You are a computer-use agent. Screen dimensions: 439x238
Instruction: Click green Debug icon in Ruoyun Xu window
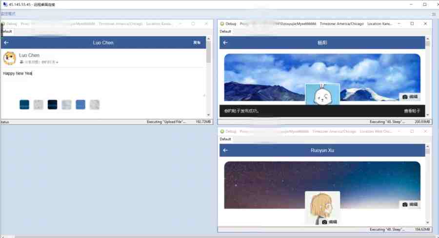(x=222, y=131)
